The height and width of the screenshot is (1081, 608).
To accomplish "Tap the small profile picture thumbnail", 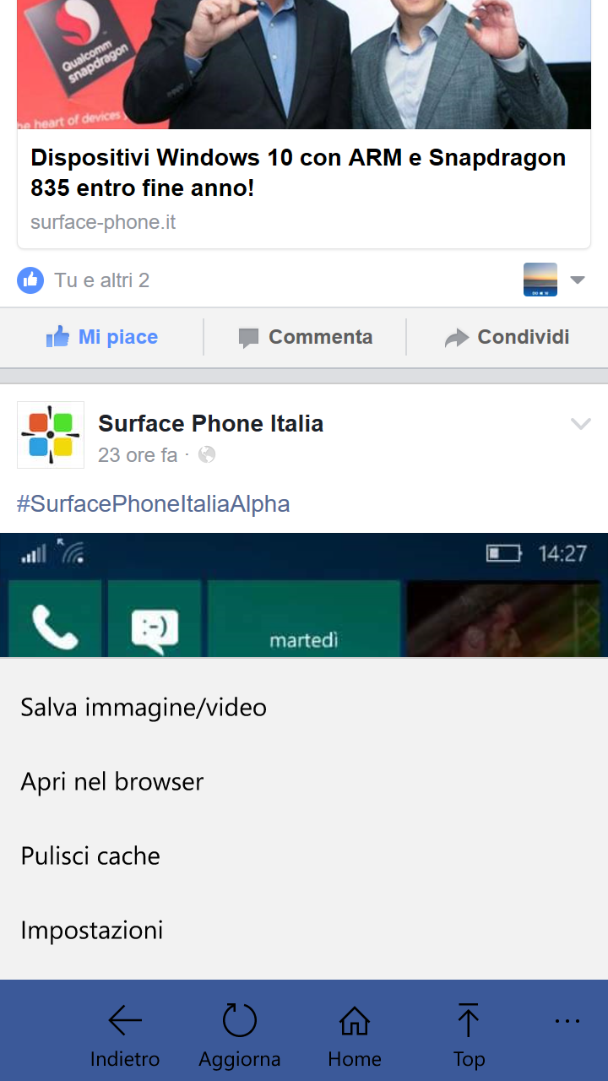I will (x=540, y=280).
